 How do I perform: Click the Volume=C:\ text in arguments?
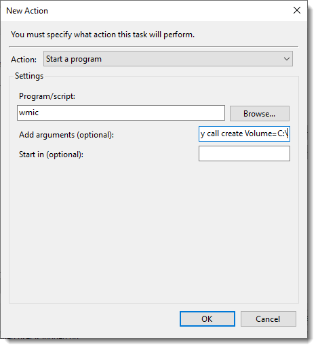click(x=266, y=134)
